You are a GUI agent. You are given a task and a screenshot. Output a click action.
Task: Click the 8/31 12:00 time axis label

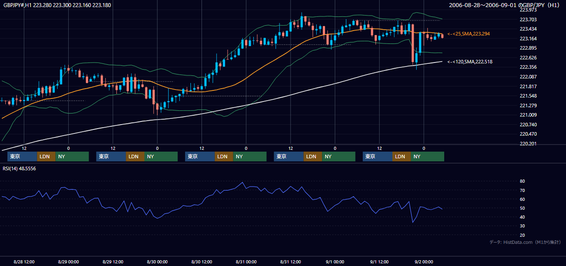pos(291,262)
